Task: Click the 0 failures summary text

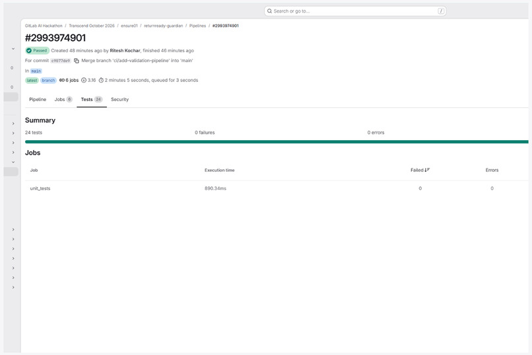Action: (205, 132)
